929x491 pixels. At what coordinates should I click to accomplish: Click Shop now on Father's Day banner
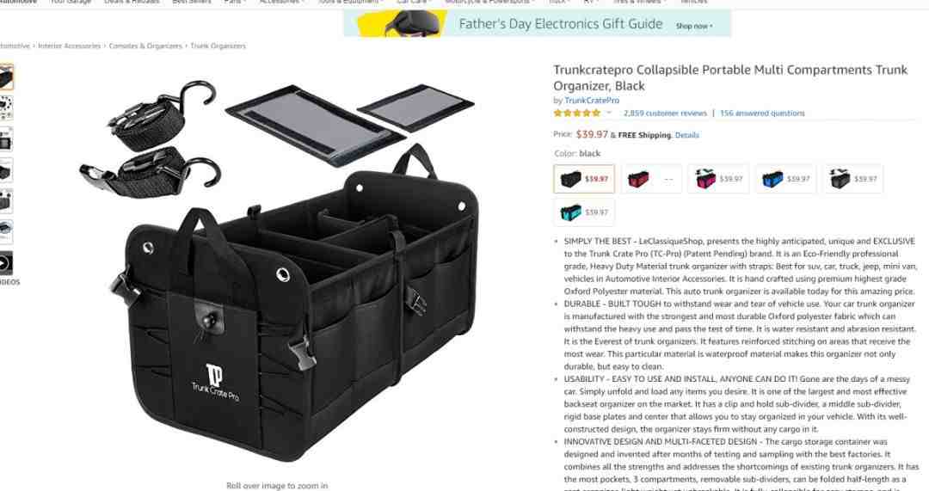(694, 26)
